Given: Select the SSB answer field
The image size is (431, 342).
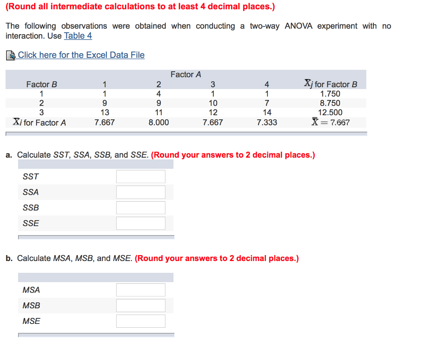Looking at the screenshot, I should click(141, 207).
